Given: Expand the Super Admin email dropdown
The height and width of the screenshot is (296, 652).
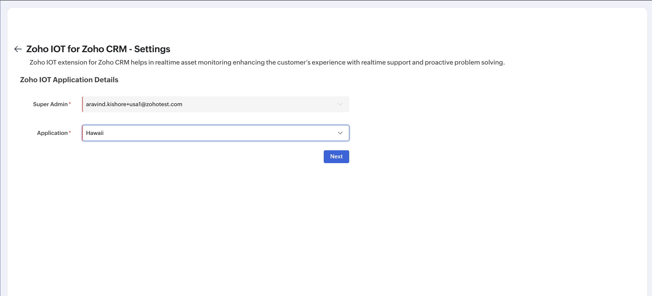Looking at the screenshot, I should 215,104.
